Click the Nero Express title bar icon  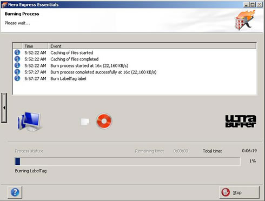4,5
